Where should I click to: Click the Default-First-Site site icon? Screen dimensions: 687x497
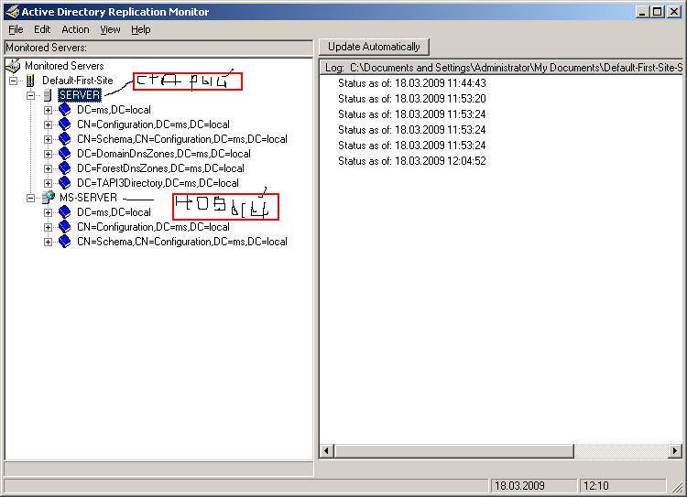tap(30, 81)
